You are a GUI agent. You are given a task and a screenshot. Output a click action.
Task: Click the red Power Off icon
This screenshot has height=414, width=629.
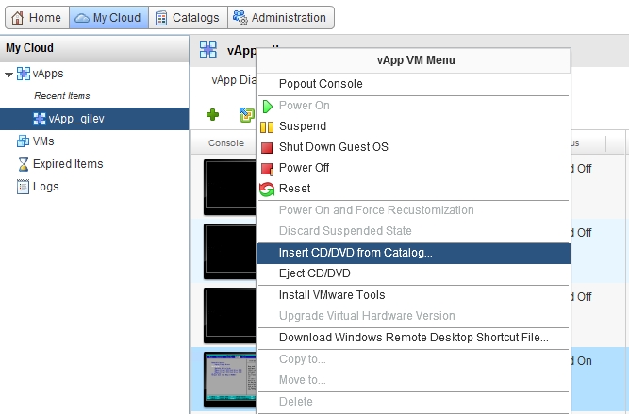pos(267,169)
